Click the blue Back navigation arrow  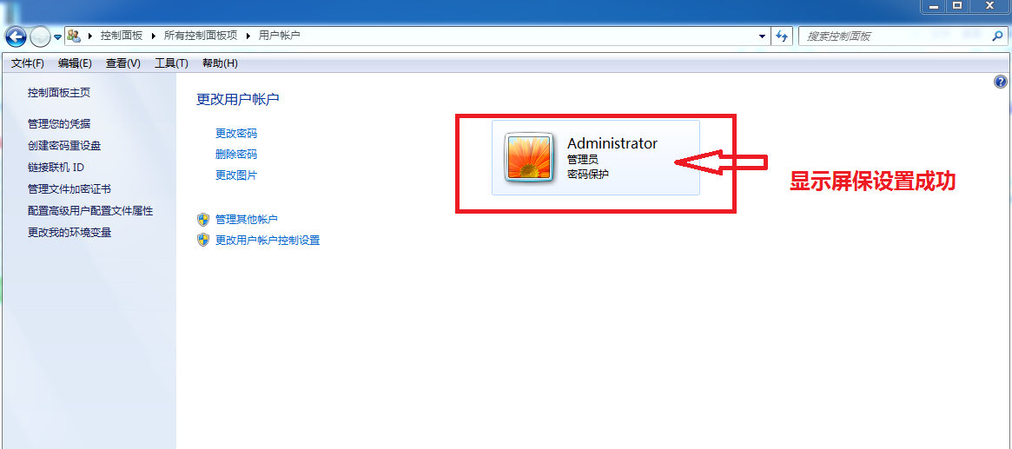[x=16, y=36]
